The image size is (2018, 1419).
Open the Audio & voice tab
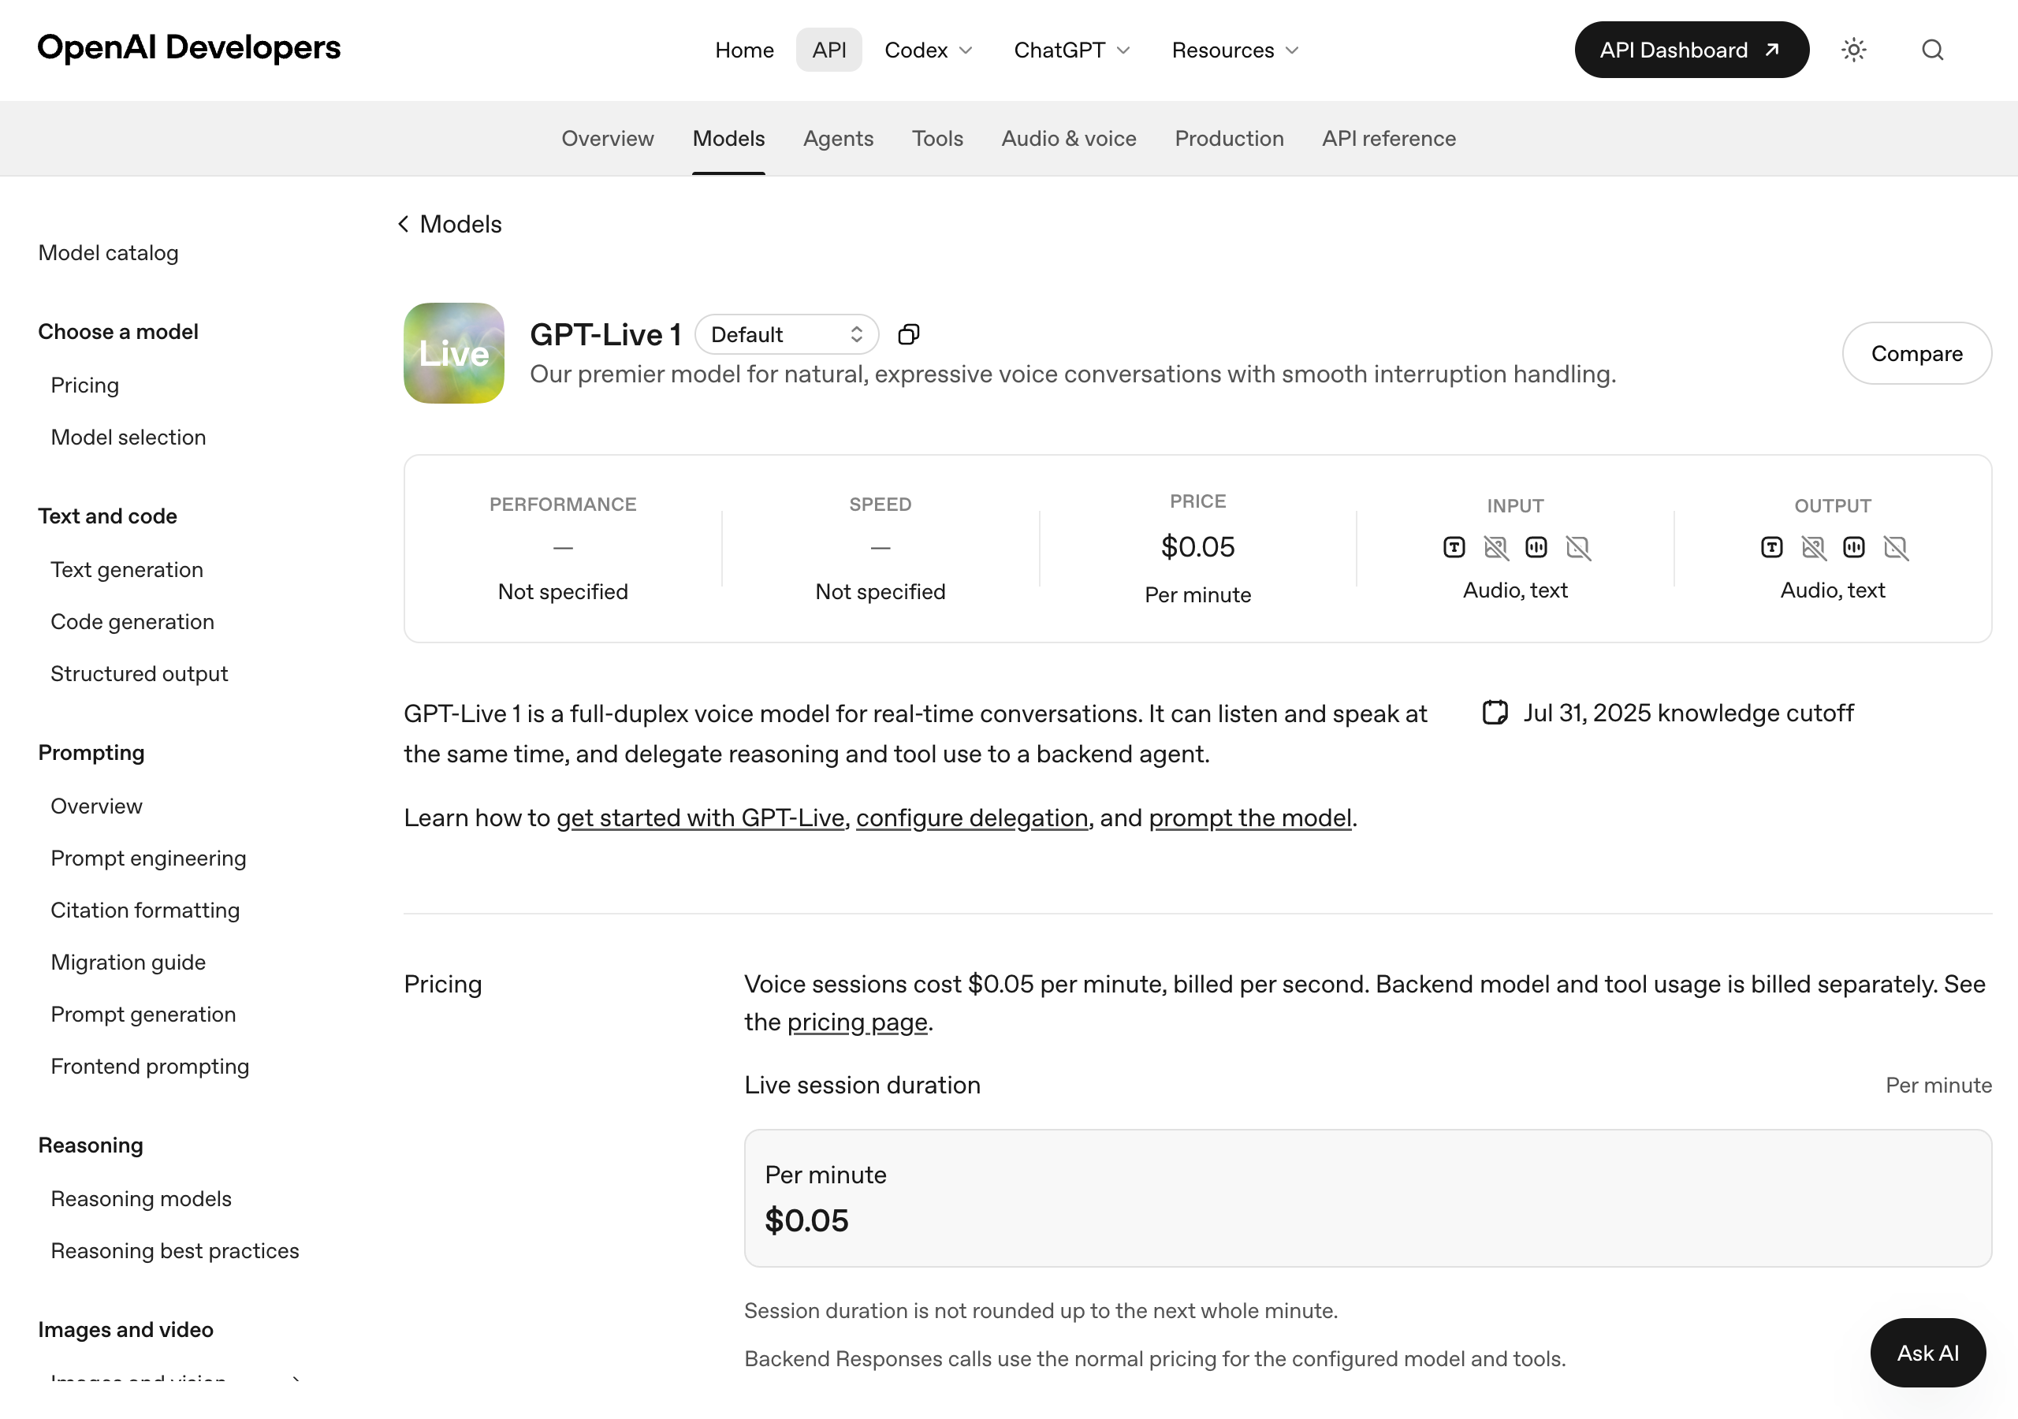click(x=1069, y=138)
